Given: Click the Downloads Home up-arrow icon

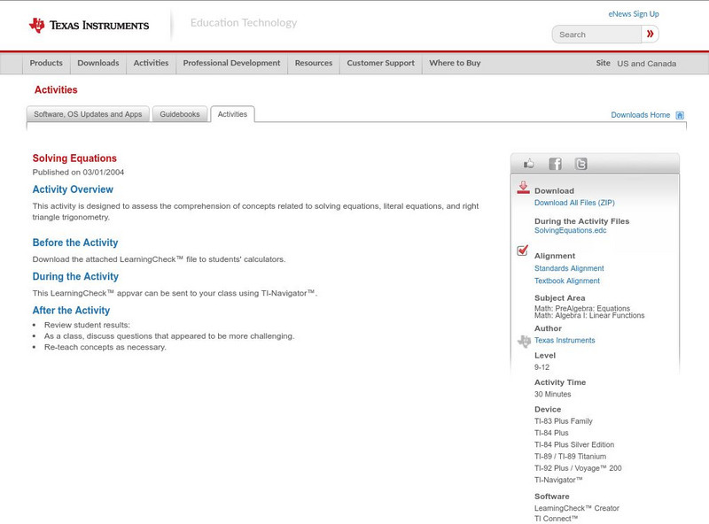Looking at the screenshot, I should click(679, 114).
